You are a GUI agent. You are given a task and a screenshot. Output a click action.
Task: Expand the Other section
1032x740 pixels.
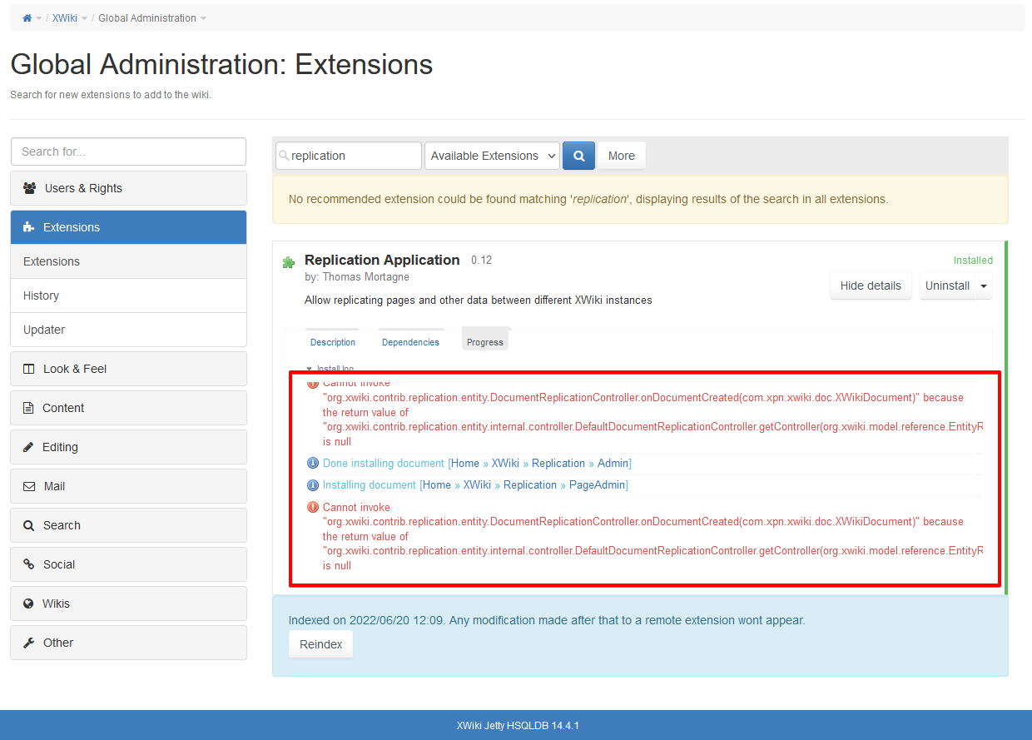pyautogui.click(x=129, y=643)
